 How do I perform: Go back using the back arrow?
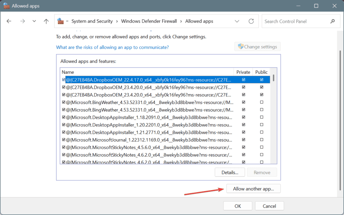click(x=9, y=21)
